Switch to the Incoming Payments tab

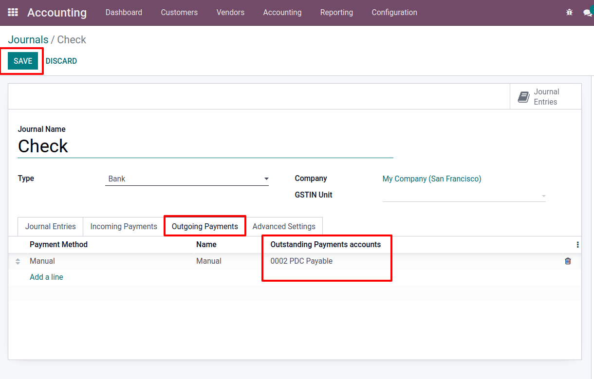click(123, 226)
